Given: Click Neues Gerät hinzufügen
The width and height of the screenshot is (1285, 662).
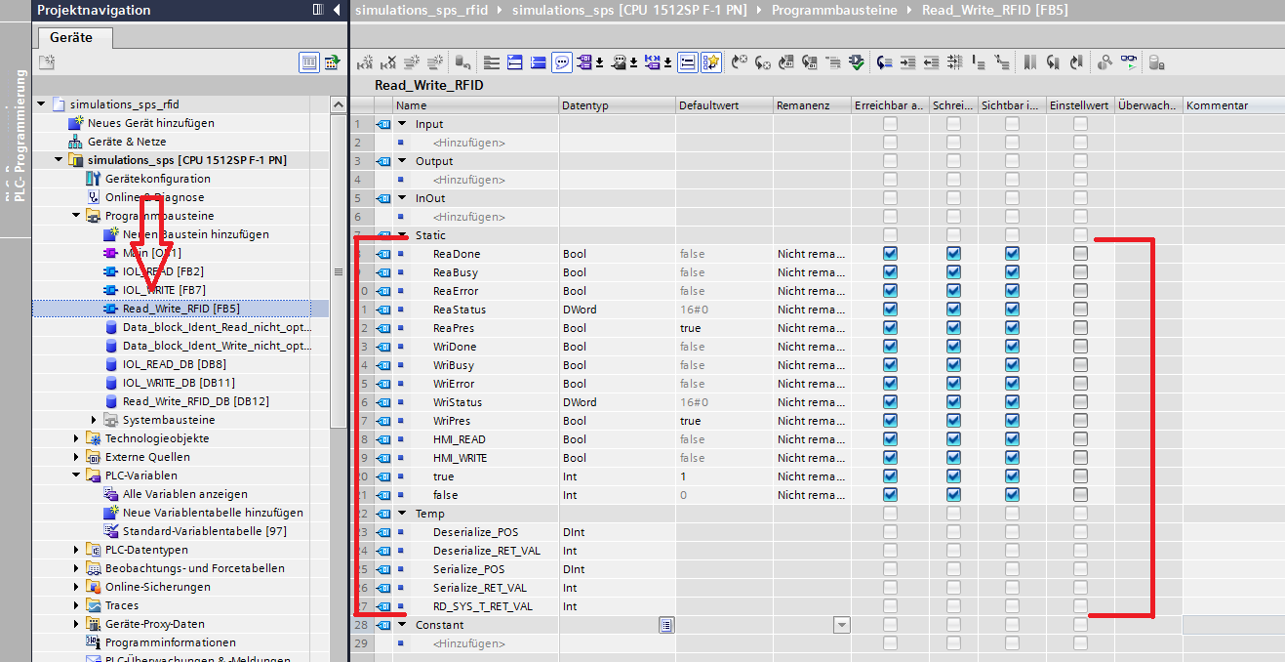Looking at the screenshot, I should (x=150, y=123).
